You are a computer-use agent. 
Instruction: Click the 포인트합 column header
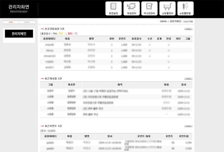(x=184, y=136)
